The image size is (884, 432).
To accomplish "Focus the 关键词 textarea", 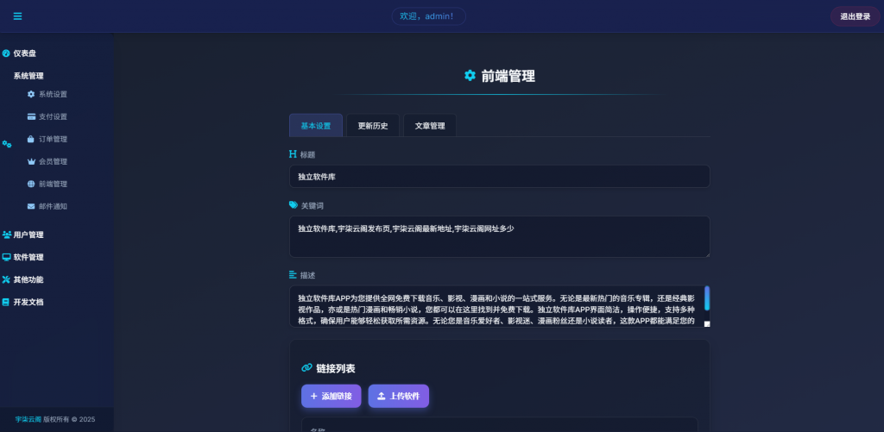I will (500, 236).
